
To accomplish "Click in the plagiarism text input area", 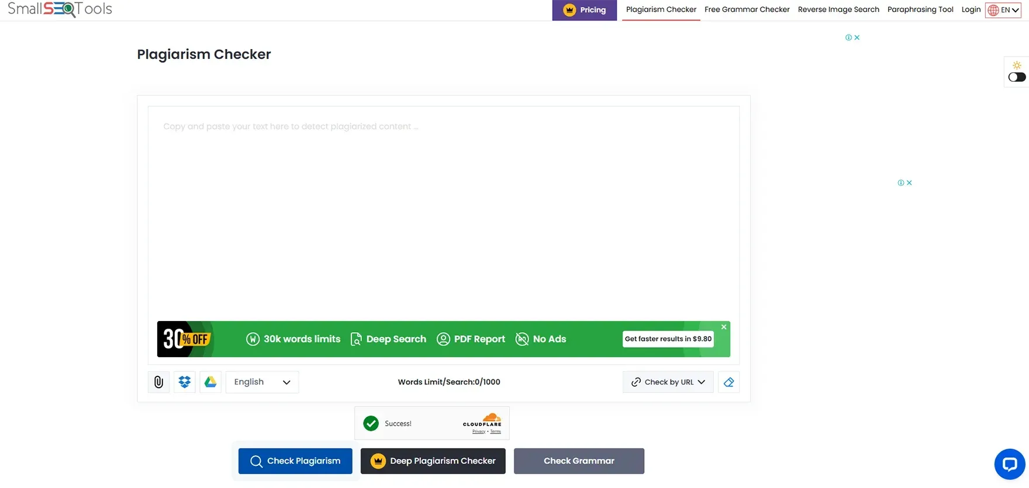I will (443, 213).
